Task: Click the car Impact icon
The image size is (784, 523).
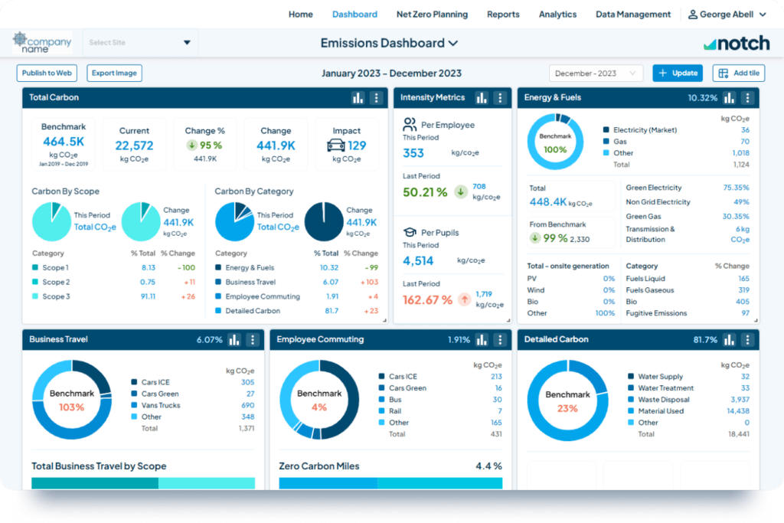Action: [335, 145]
